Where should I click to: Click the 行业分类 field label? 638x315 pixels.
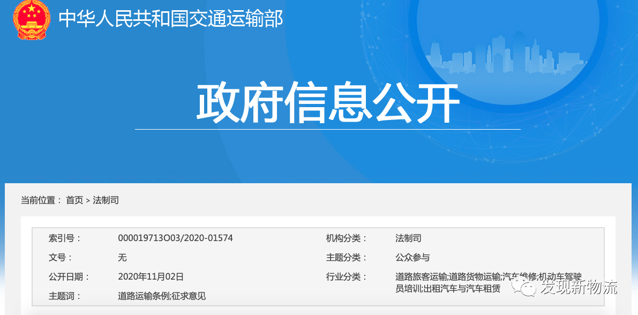click(346, 276)
